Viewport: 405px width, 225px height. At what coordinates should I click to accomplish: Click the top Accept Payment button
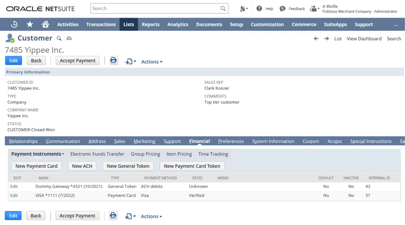[x=77, y=61]
